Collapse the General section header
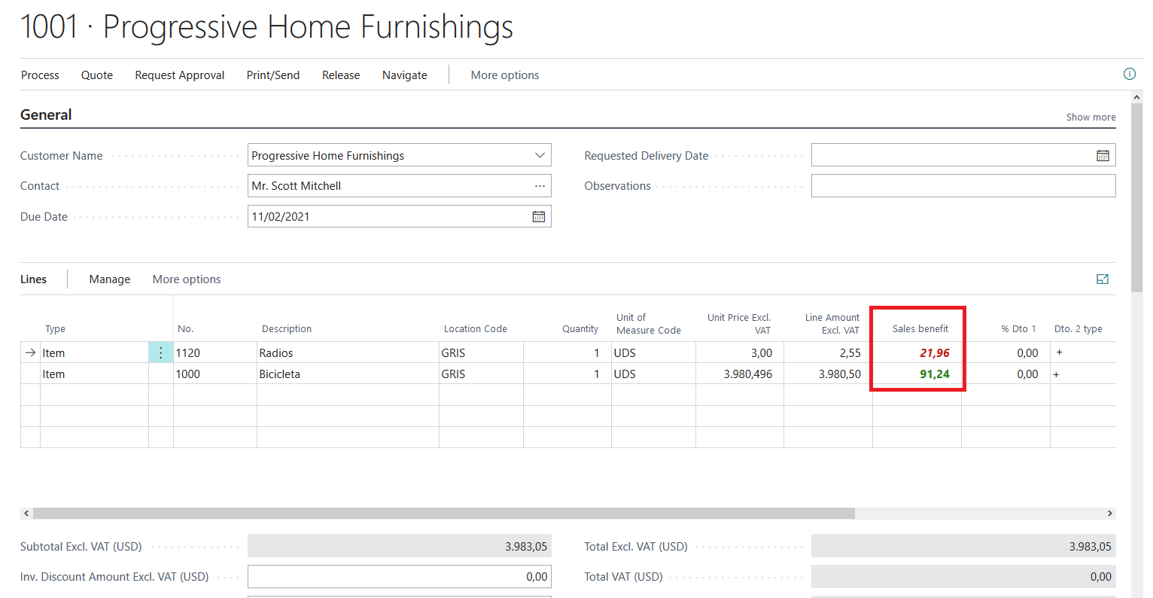The height and width of the screenshot is (598, 1153). click(x=46, y=115)
